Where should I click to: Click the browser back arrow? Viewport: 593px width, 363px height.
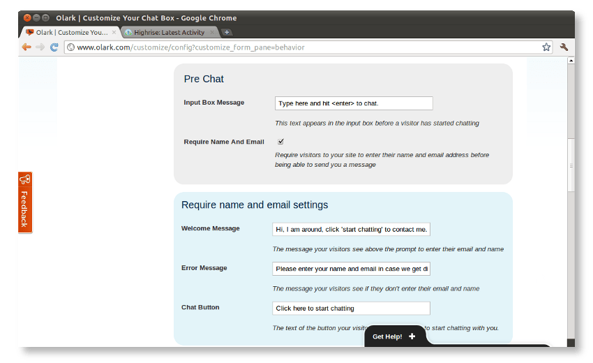tap(27, 47)
